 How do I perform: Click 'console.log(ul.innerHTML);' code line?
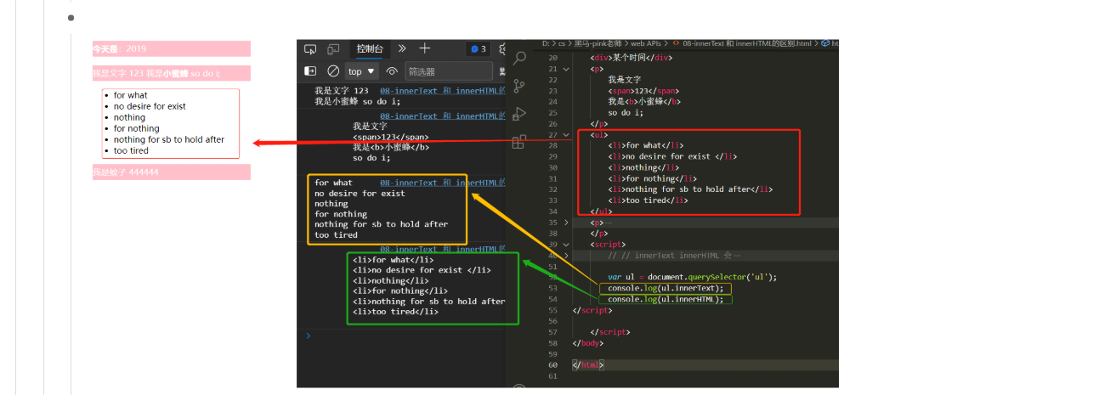click(666, 299)
